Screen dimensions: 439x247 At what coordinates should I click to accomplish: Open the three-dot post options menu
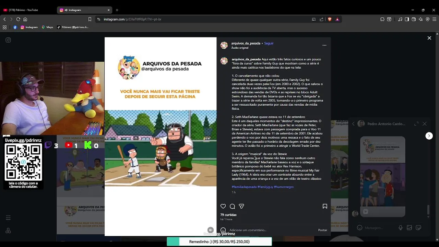point(324,45)
